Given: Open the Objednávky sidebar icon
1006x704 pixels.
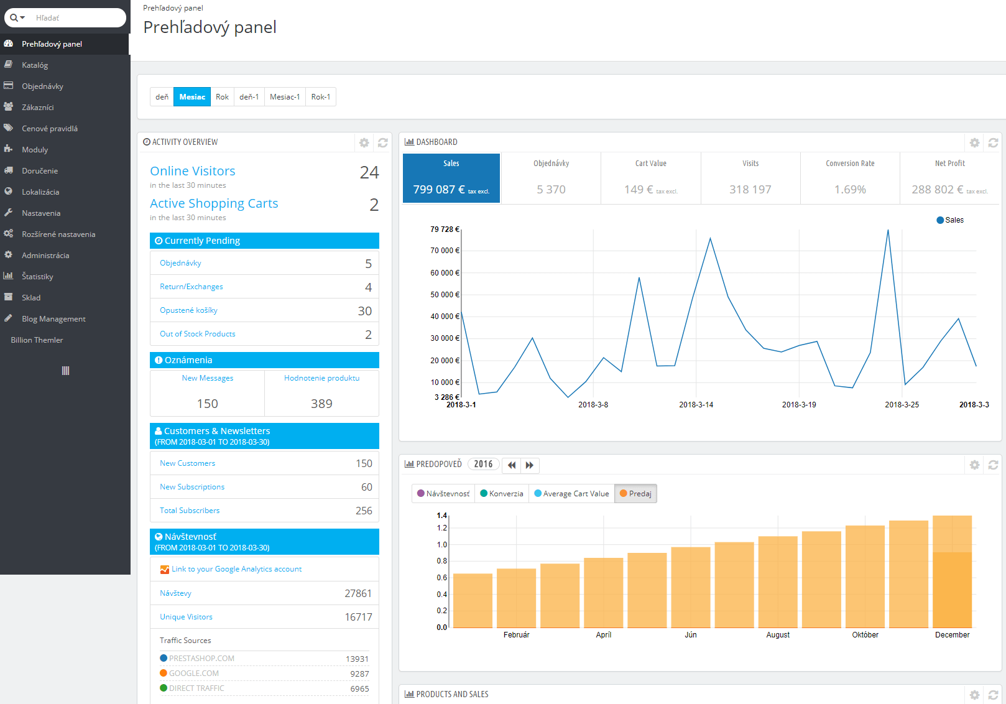Looking at the screenshot, I should [9, 86].
